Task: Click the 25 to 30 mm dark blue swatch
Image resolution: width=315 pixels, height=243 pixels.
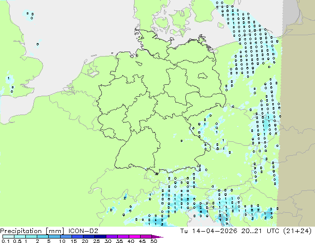Action: pyautogui.click(x=100, y=237)
